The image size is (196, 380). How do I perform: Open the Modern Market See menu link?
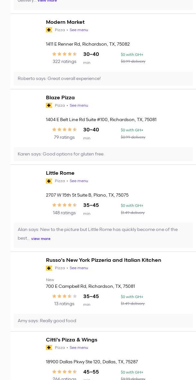point(79,30)
